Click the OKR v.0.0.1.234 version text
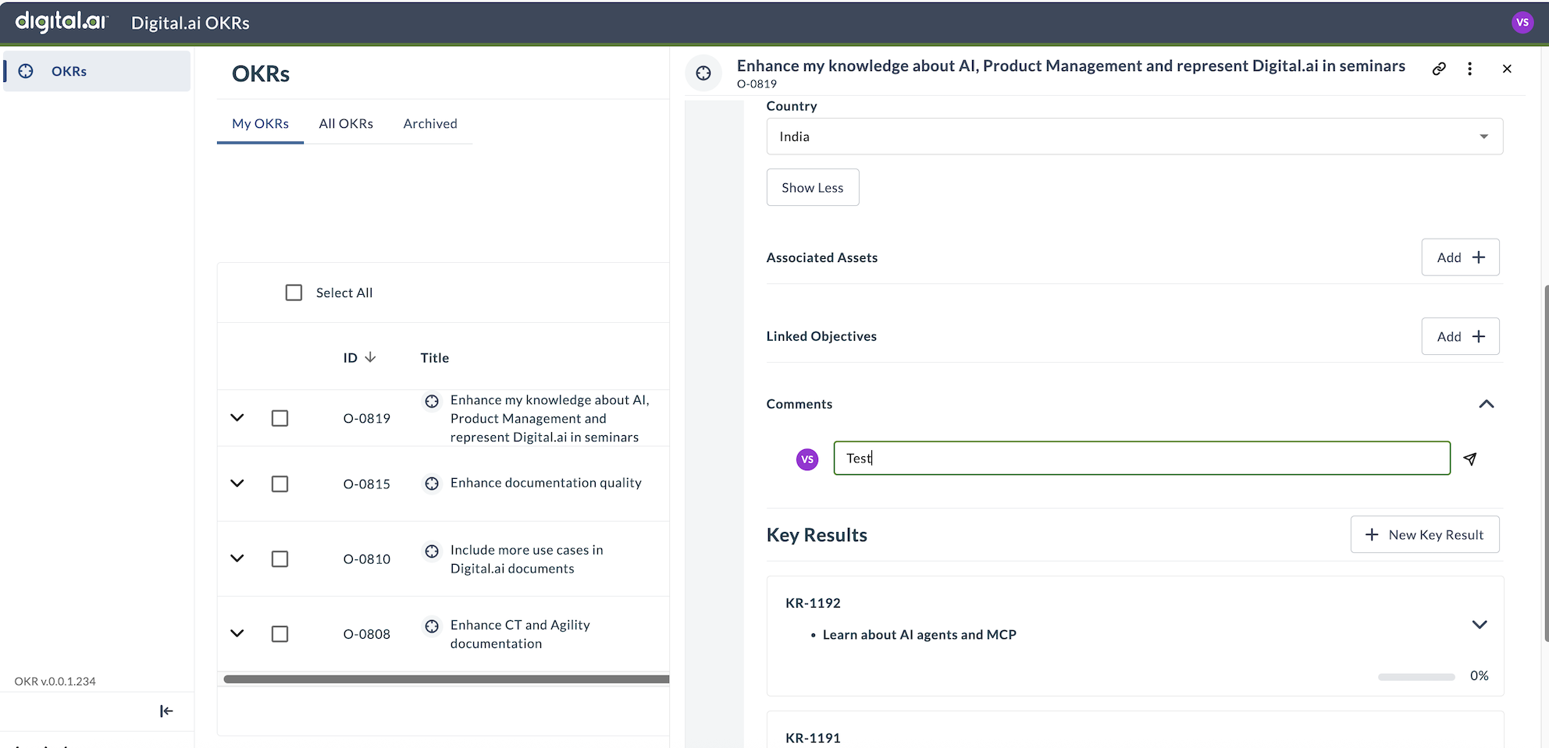1549x748 pixels. pos(55,681)
